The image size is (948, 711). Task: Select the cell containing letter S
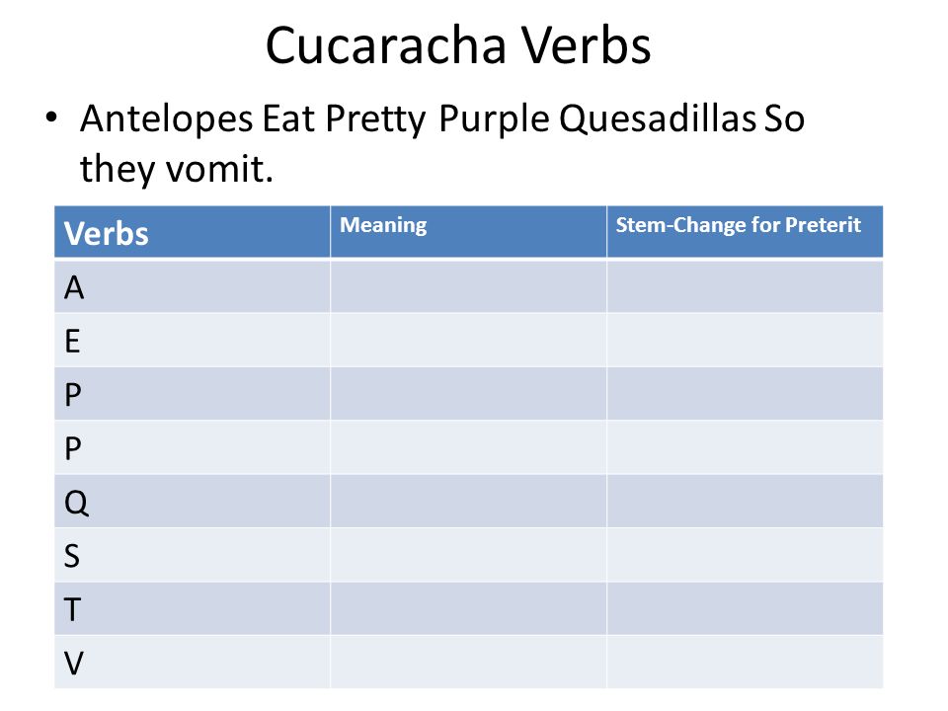193,555
